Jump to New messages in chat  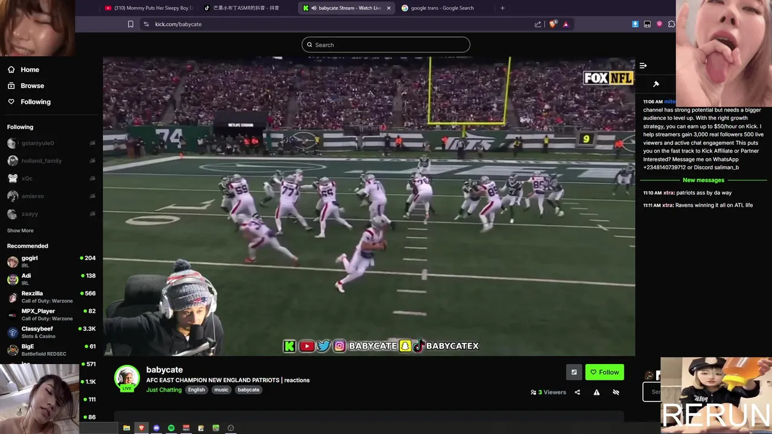click(703, 180)
